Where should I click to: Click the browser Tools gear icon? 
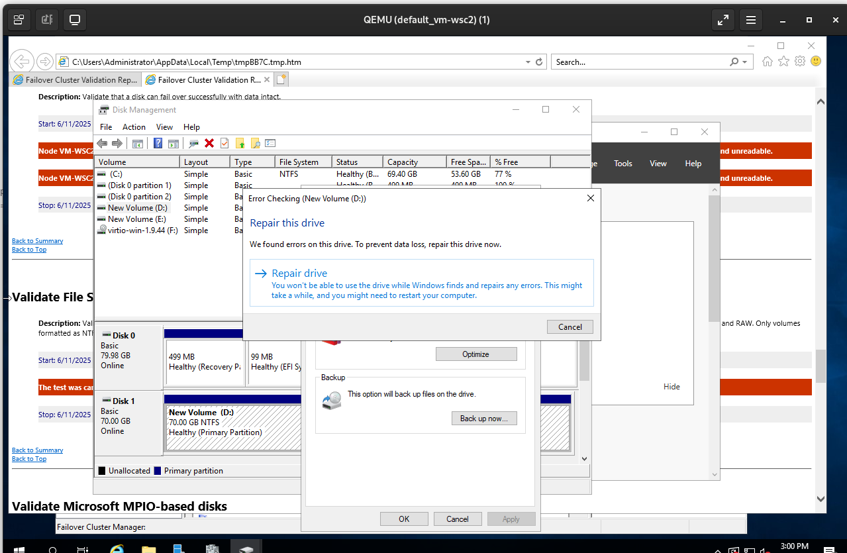(799, 62)
